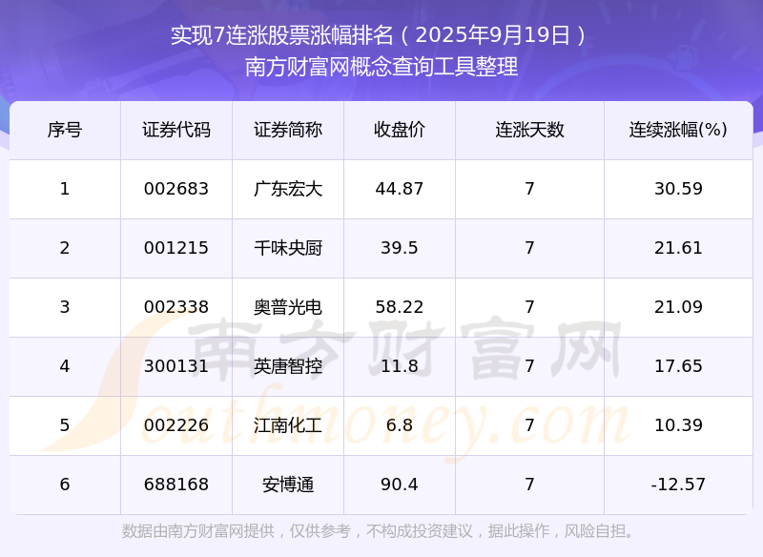Click closing price 6.8
The image size is (763, 557).
pyautogui.click(x=400, y=425)
